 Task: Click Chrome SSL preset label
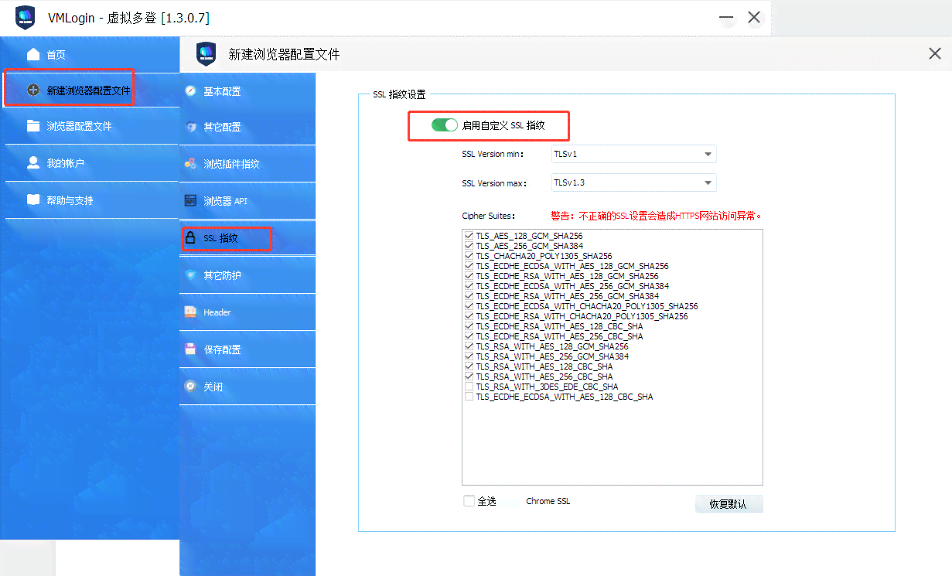point(548,501)
